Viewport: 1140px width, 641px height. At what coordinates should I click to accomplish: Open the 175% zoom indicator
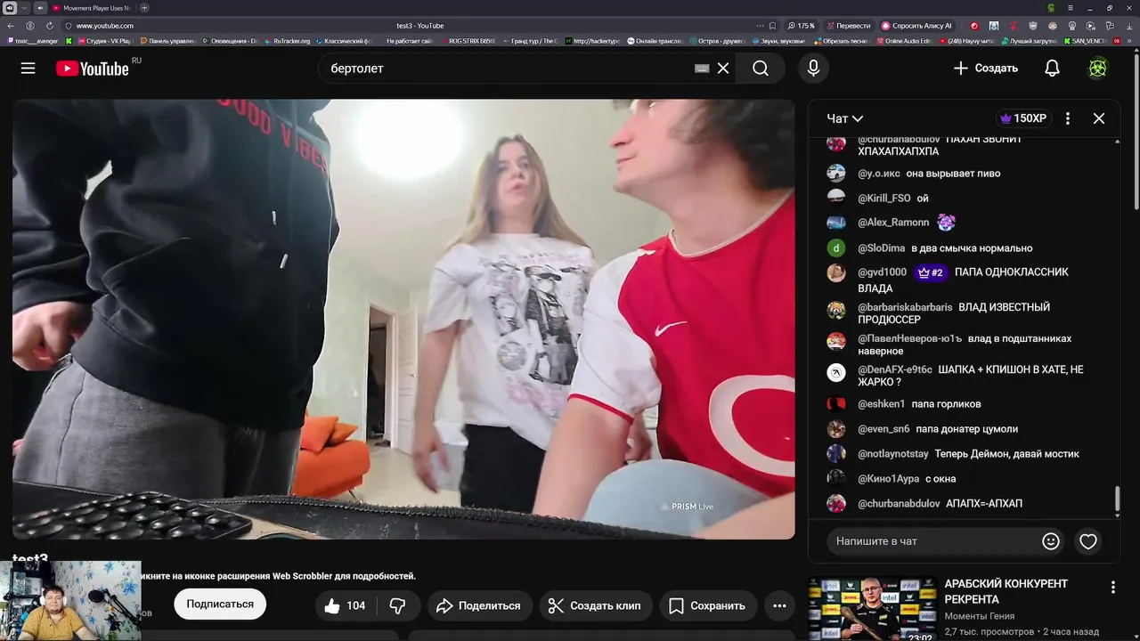point(802,26)
